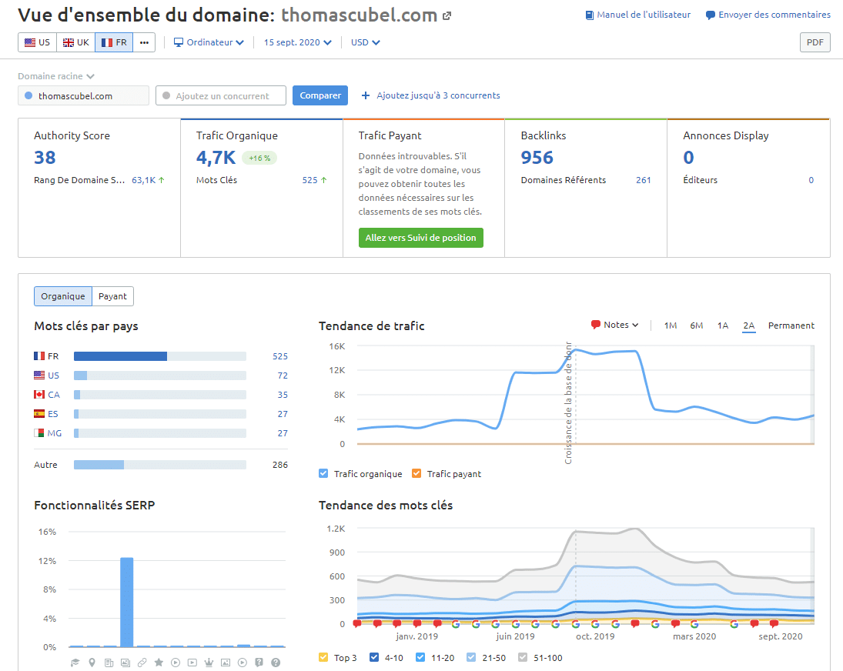Click the news article SERP feature icon
This screenshot has height=671, width=843.
click(x=109, y=663)
